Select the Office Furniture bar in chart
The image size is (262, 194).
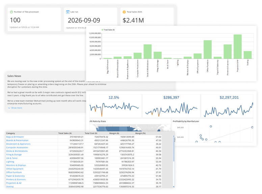click(208, 49)
